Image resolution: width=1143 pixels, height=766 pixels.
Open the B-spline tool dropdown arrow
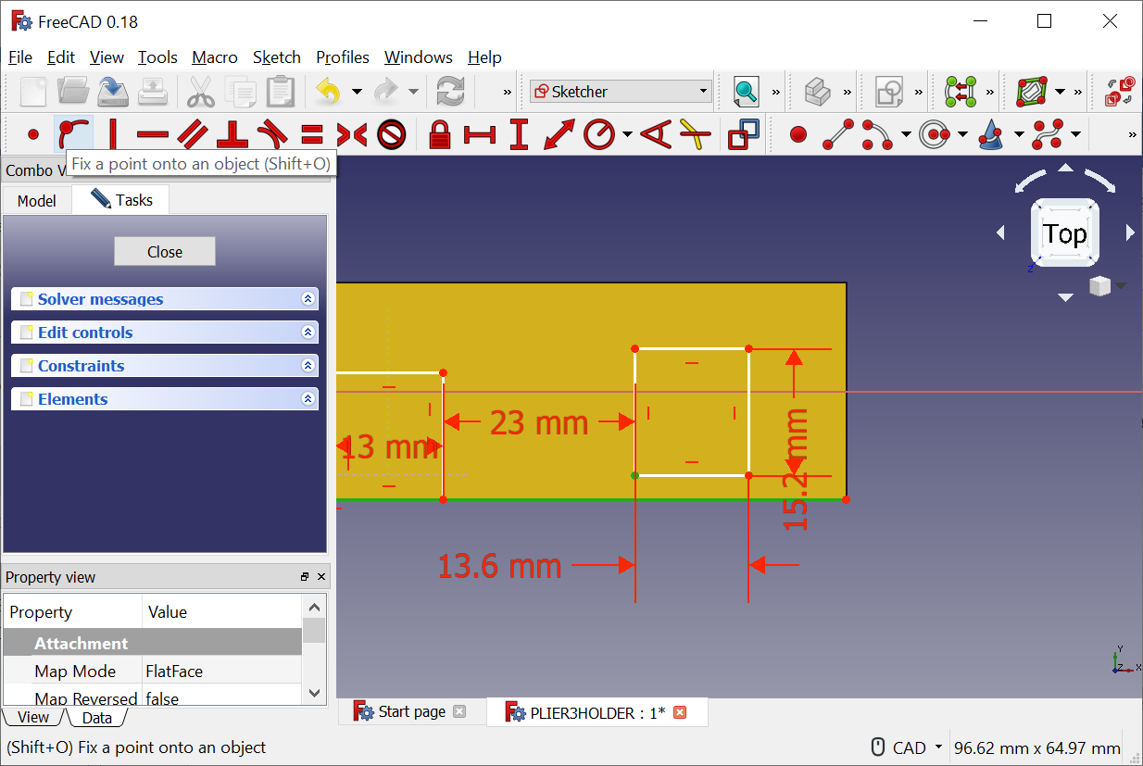pyautogui.click(x=1075, y=135)
